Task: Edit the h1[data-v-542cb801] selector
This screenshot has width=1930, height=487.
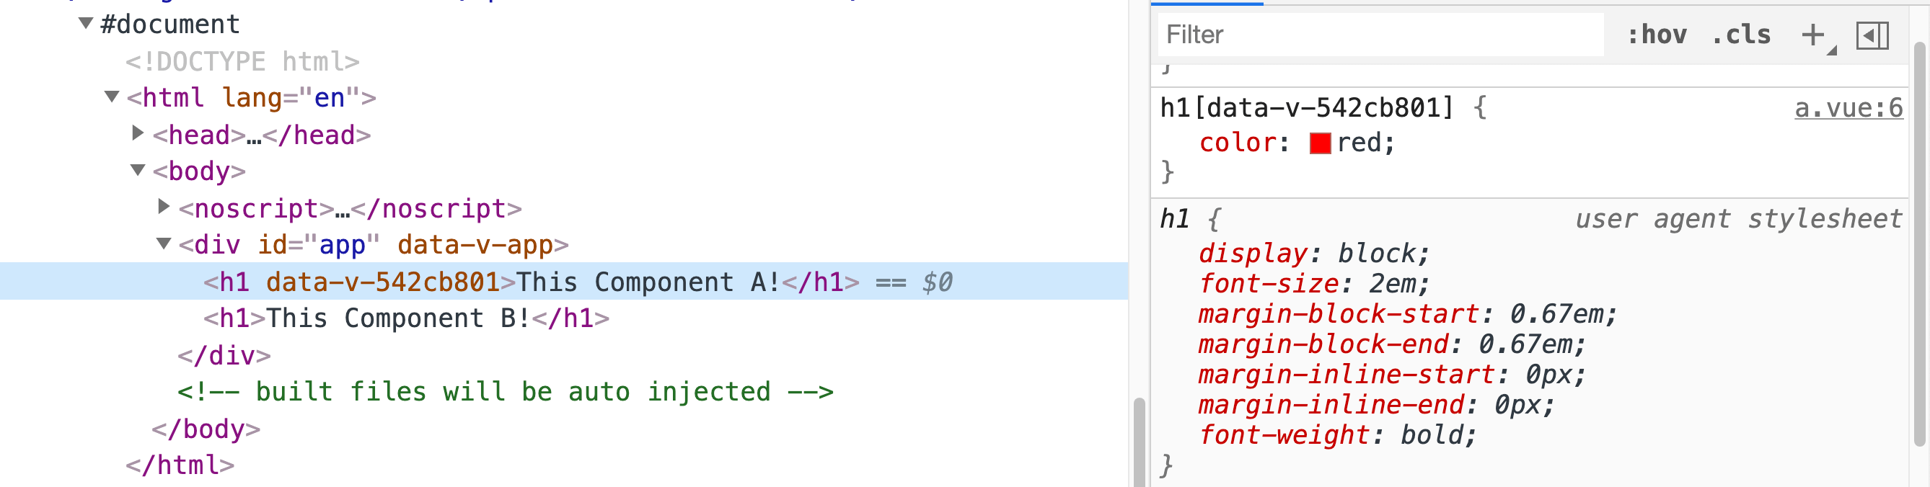Action: (x=1307, y=108)
